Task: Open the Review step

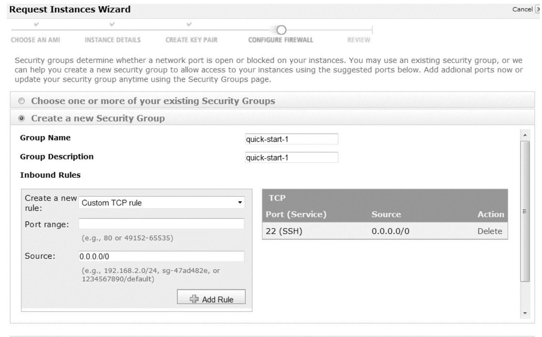Action: 358,40
